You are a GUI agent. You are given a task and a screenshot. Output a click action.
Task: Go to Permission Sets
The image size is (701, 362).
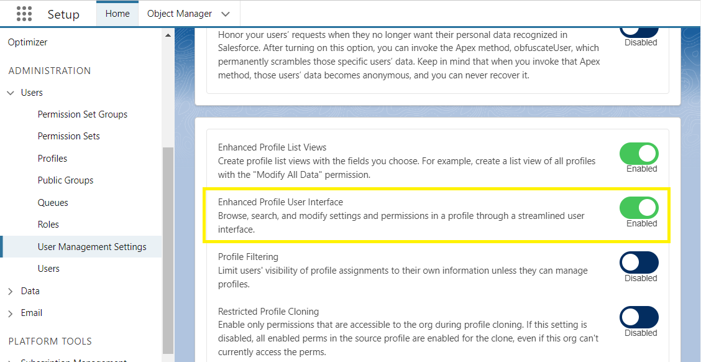(69, 136)
